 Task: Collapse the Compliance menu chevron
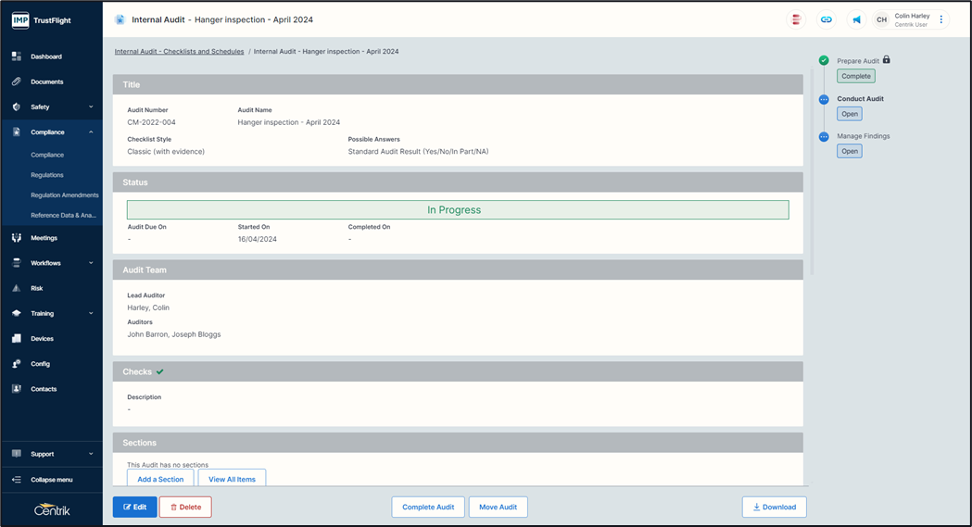click(x=91, y=132)
